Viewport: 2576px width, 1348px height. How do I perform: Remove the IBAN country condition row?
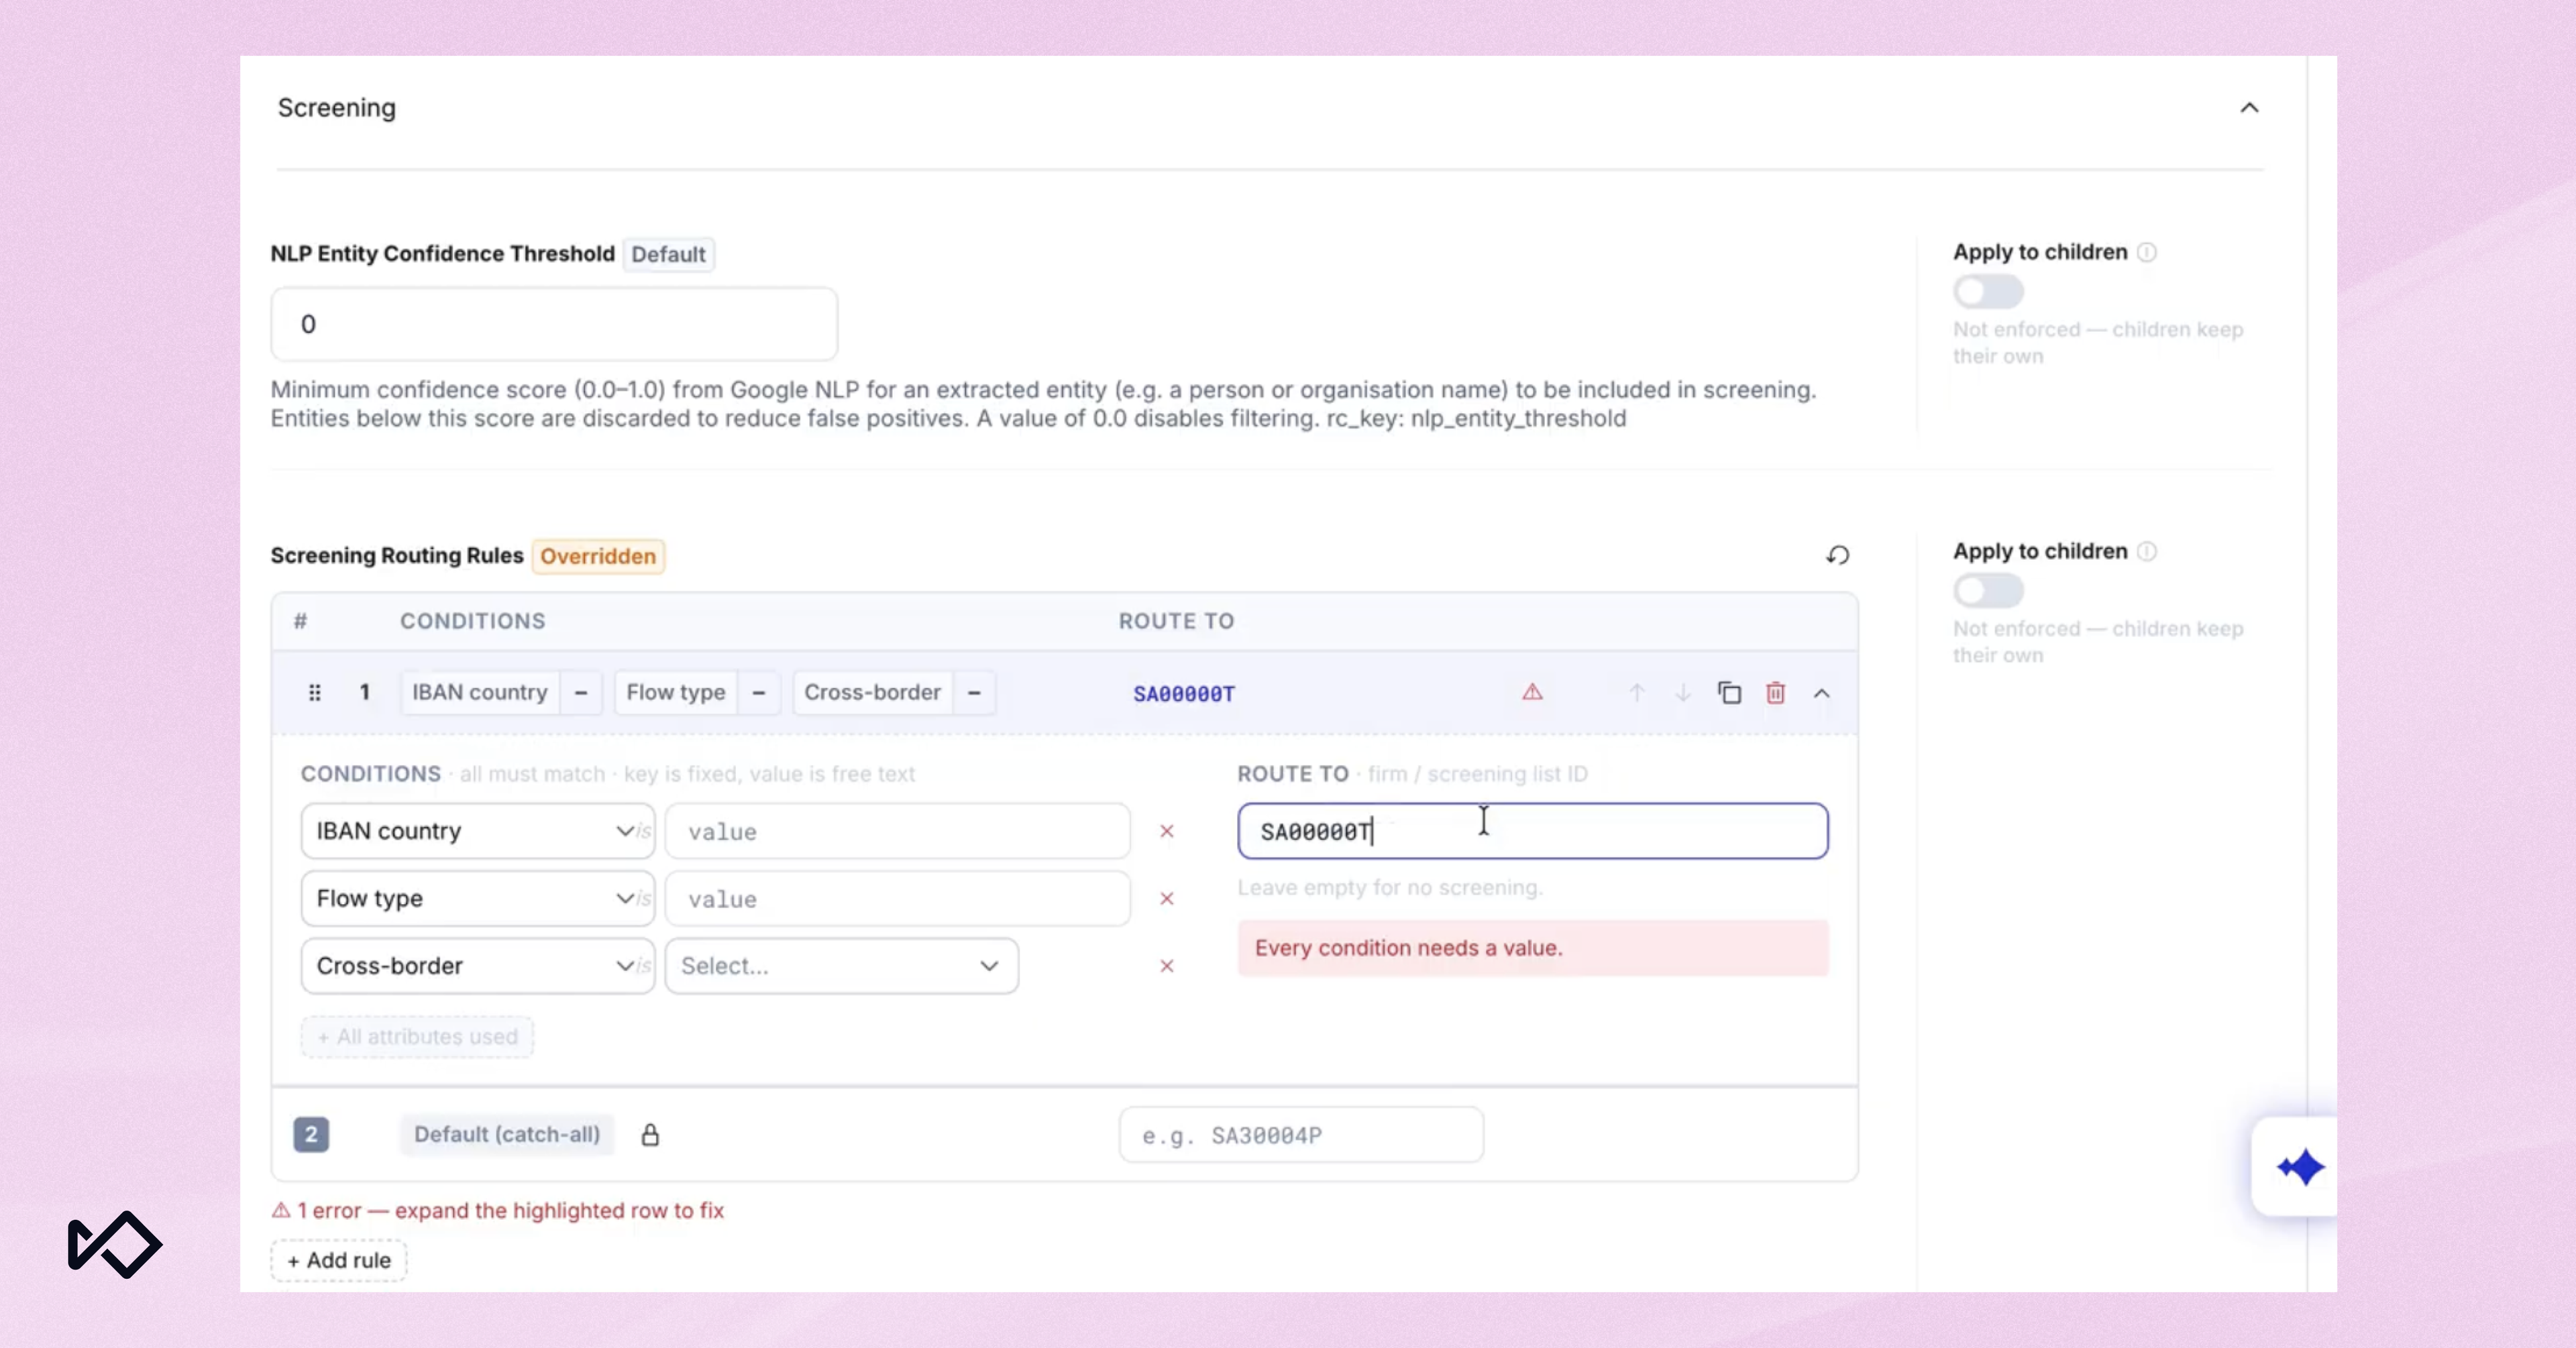[x=1166, y=831]
